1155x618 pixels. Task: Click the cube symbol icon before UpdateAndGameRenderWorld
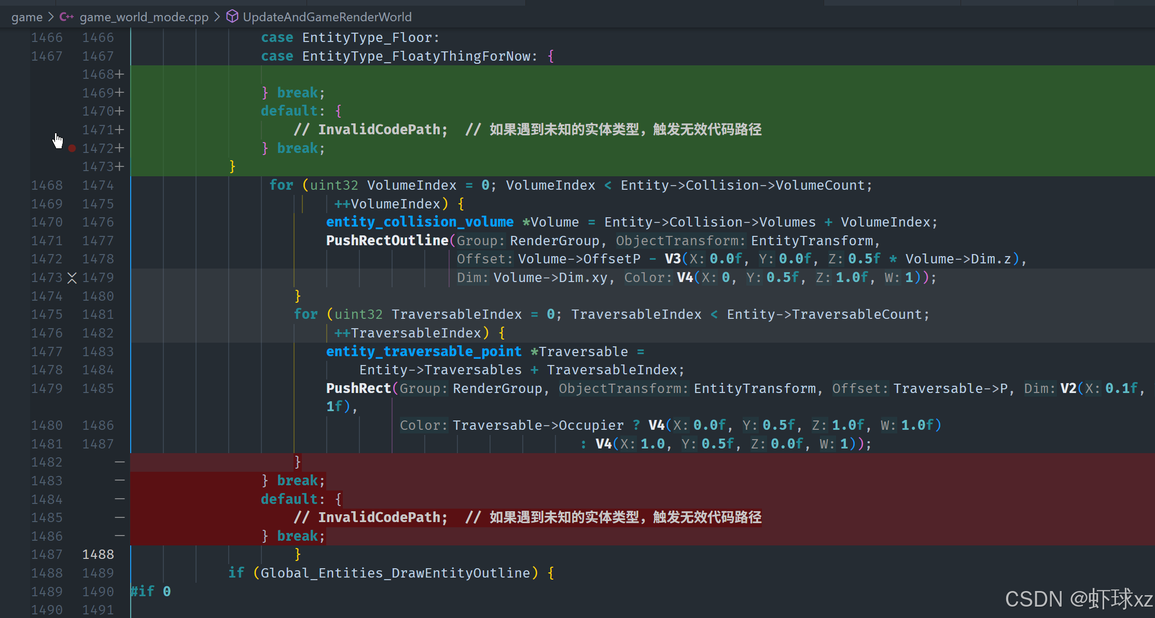tap(232, 17)
